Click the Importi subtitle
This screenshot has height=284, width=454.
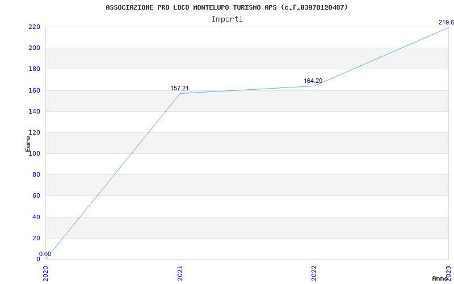227,19
